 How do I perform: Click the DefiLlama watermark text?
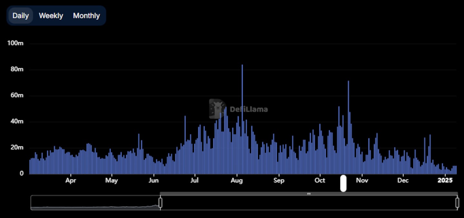tap(249, 109)
